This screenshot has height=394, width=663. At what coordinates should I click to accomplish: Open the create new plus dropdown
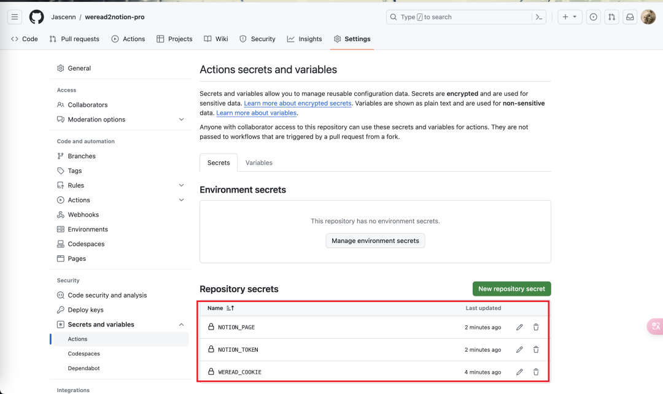569,17
